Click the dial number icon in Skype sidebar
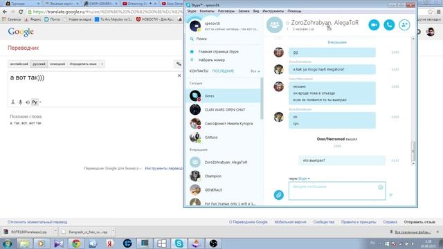This screenshot has height=249, width=443. (x=192, y=60)
